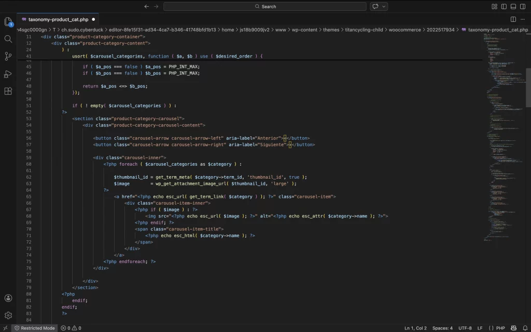Click the Split Editor Right icon

coord(513,19)
